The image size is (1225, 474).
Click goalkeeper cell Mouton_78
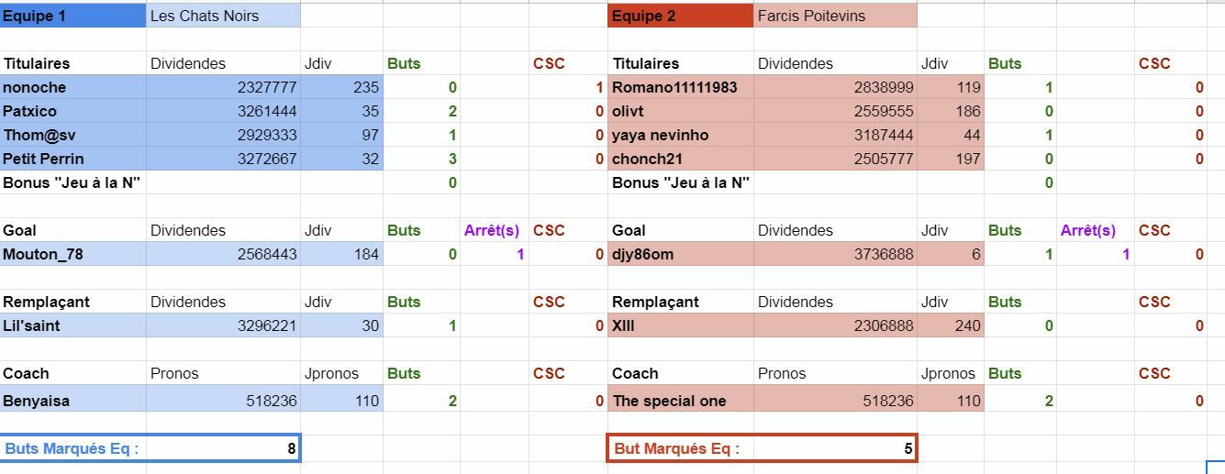pyautogui.click(x=73, y=254)
